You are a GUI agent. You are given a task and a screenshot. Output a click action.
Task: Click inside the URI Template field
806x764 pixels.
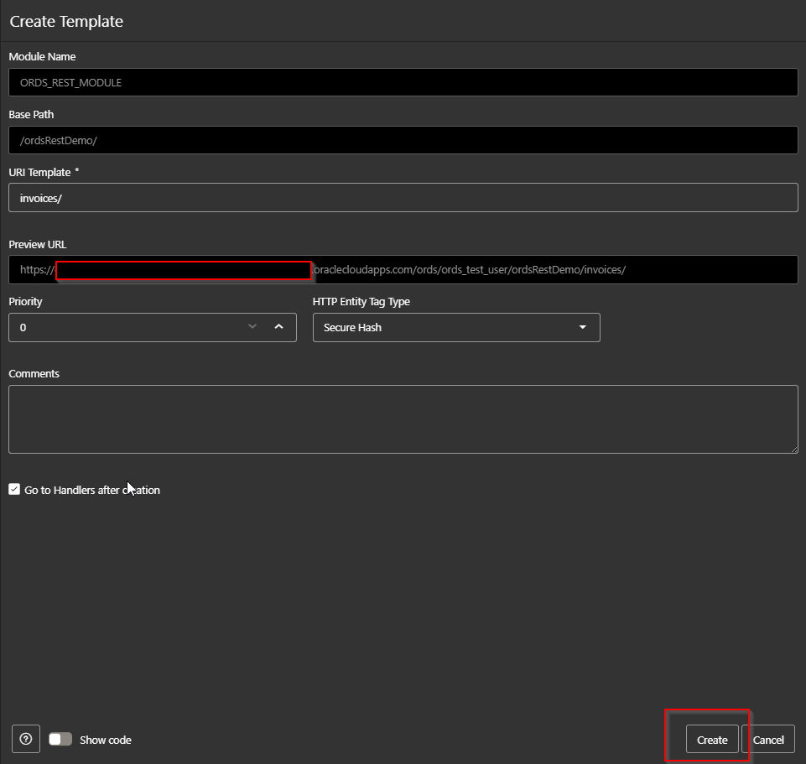(403, 197)
